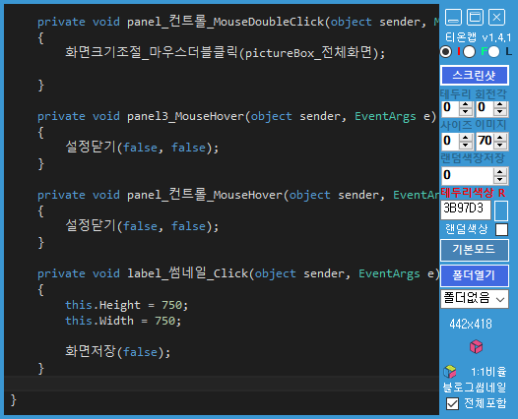Screen dimensions: 518x419
Task: Click the 1:1비율 label
Action: [x=488, y=372]
